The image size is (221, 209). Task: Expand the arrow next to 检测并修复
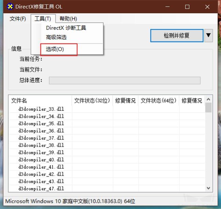[x=208, y=35]
